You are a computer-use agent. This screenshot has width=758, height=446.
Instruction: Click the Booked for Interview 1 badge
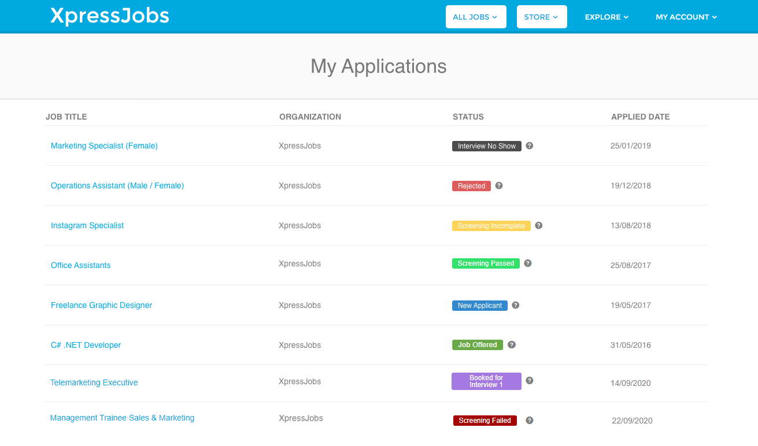click(x=486, y=381)
